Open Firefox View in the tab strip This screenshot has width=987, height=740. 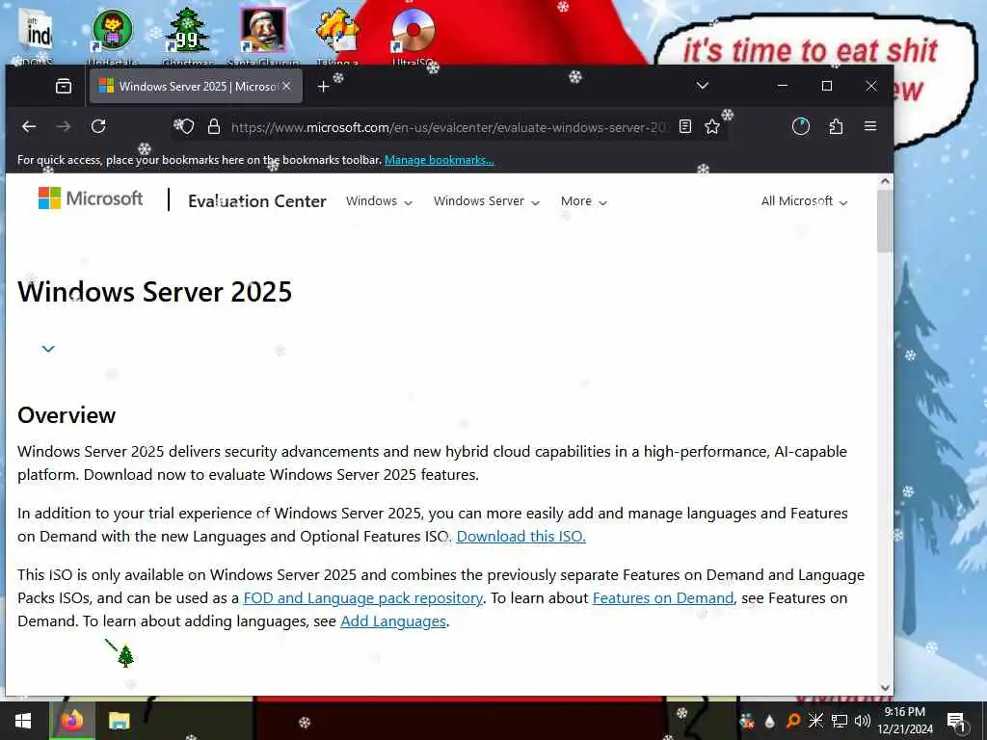64,86
